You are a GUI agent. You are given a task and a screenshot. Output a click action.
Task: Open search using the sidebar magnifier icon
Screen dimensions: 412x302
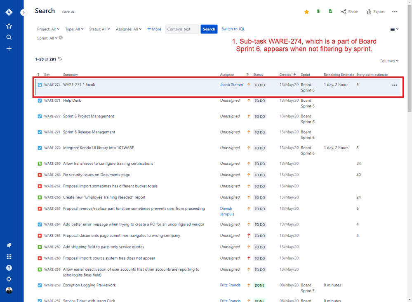point(9,37)
